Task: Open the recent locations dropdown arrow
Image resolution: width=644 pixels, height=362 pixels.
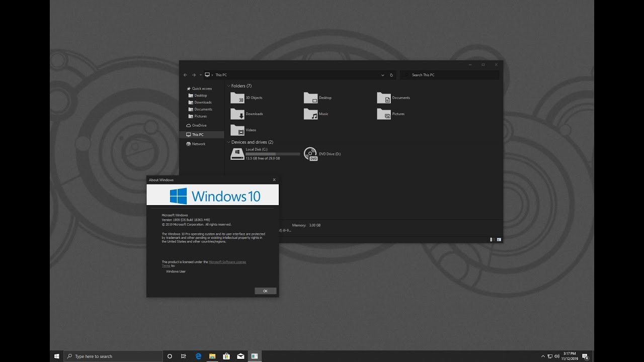Action: point(201,75)
